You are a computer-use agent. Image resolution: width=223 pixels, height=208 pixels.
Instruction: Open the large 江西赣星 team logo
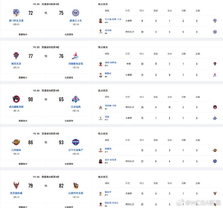(16, 142)
